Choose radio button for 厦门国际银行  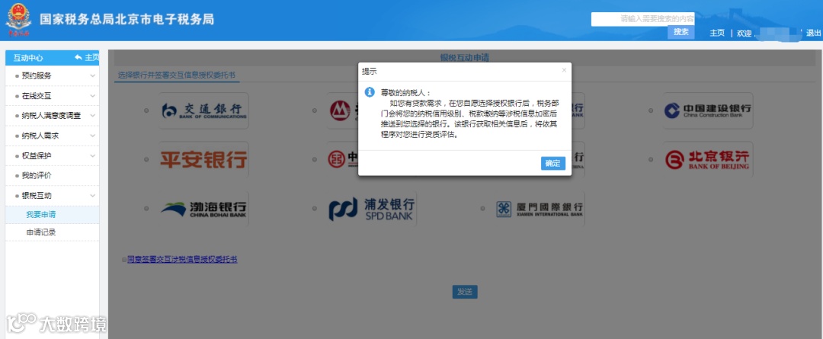click(x=482, y=208)
